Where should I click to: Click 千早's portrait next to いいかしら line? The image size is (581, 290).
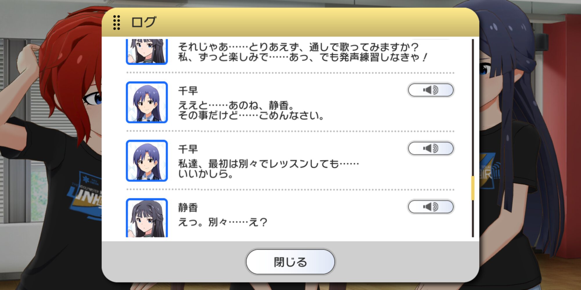[147, 161]
